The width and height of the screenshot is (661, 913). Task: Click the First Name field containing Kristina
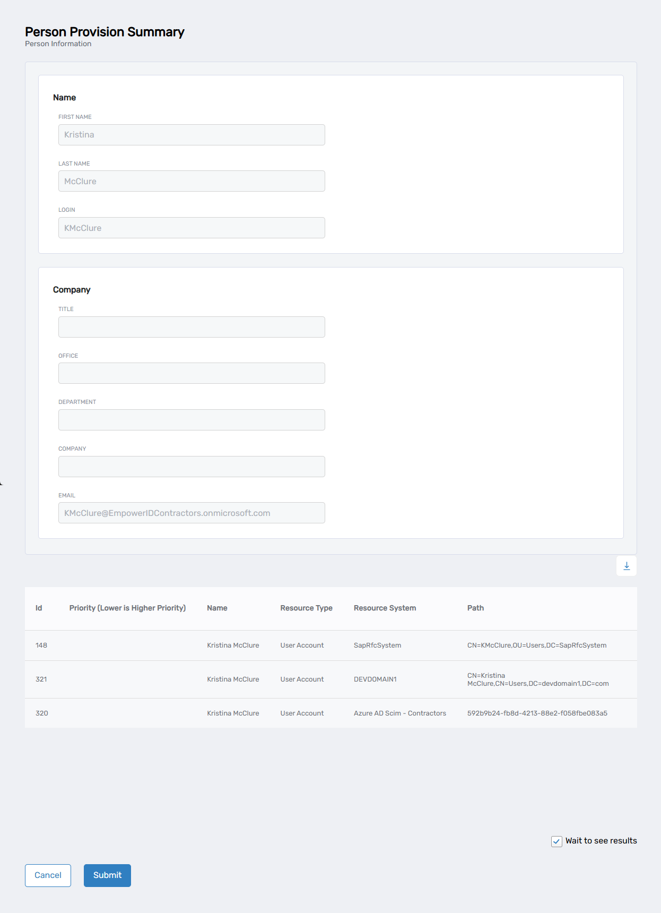point(192,135)
